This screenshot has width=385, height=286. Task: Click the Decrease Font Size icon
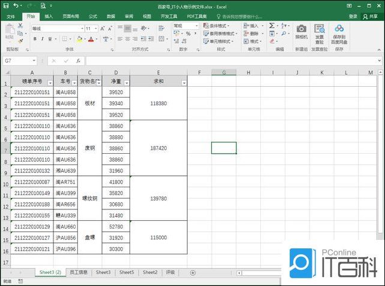click(x=110, y=29)
